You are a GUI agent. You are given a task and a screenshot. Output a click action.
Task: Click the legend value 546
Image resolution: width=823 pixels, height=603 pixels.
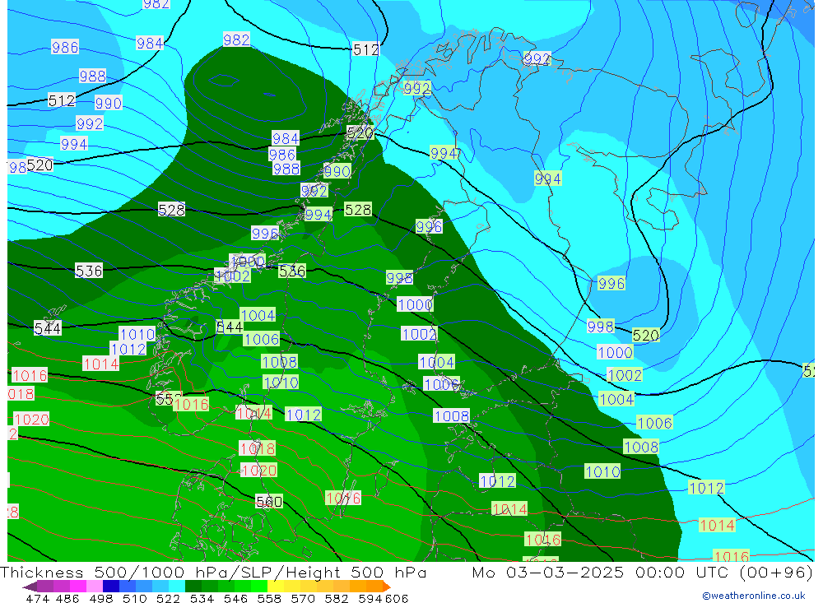[235, 598]
